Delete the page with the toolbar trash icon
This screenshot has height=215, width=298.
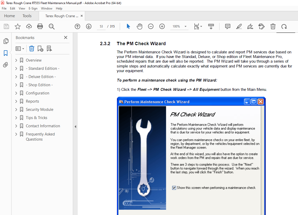tap(273, 26)
